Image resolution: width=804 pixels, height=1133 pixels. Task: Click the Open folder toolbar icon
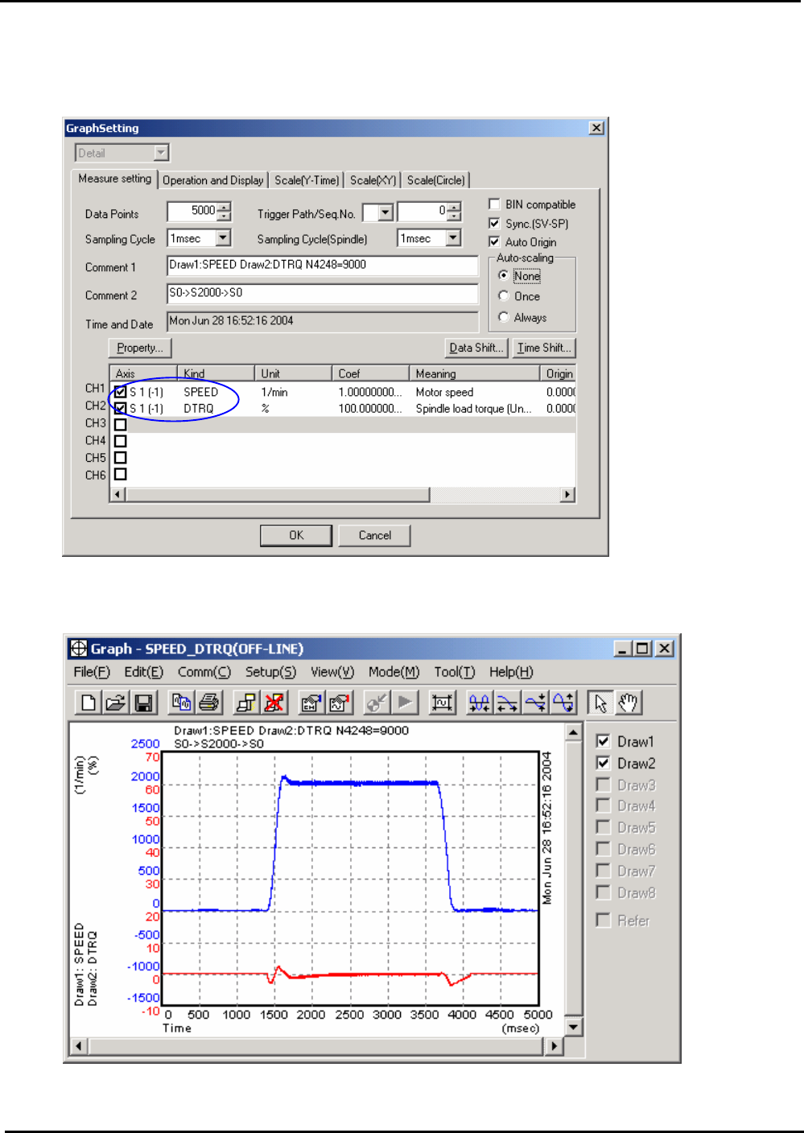[116, 702]
